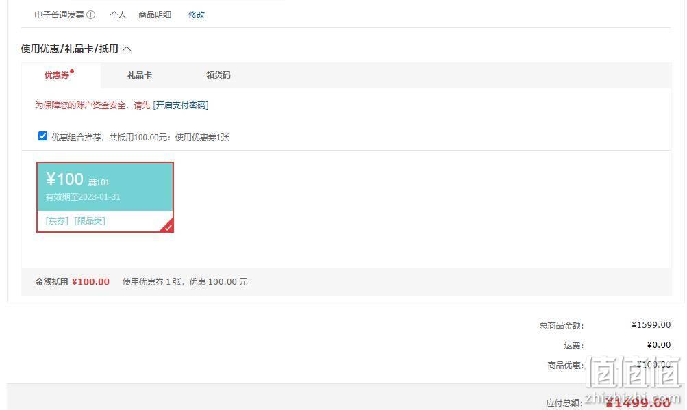Click the 商品明细 invoice content text
This screenshot has width=687, height=410.
pyautogui.click(x=155, y=15)
